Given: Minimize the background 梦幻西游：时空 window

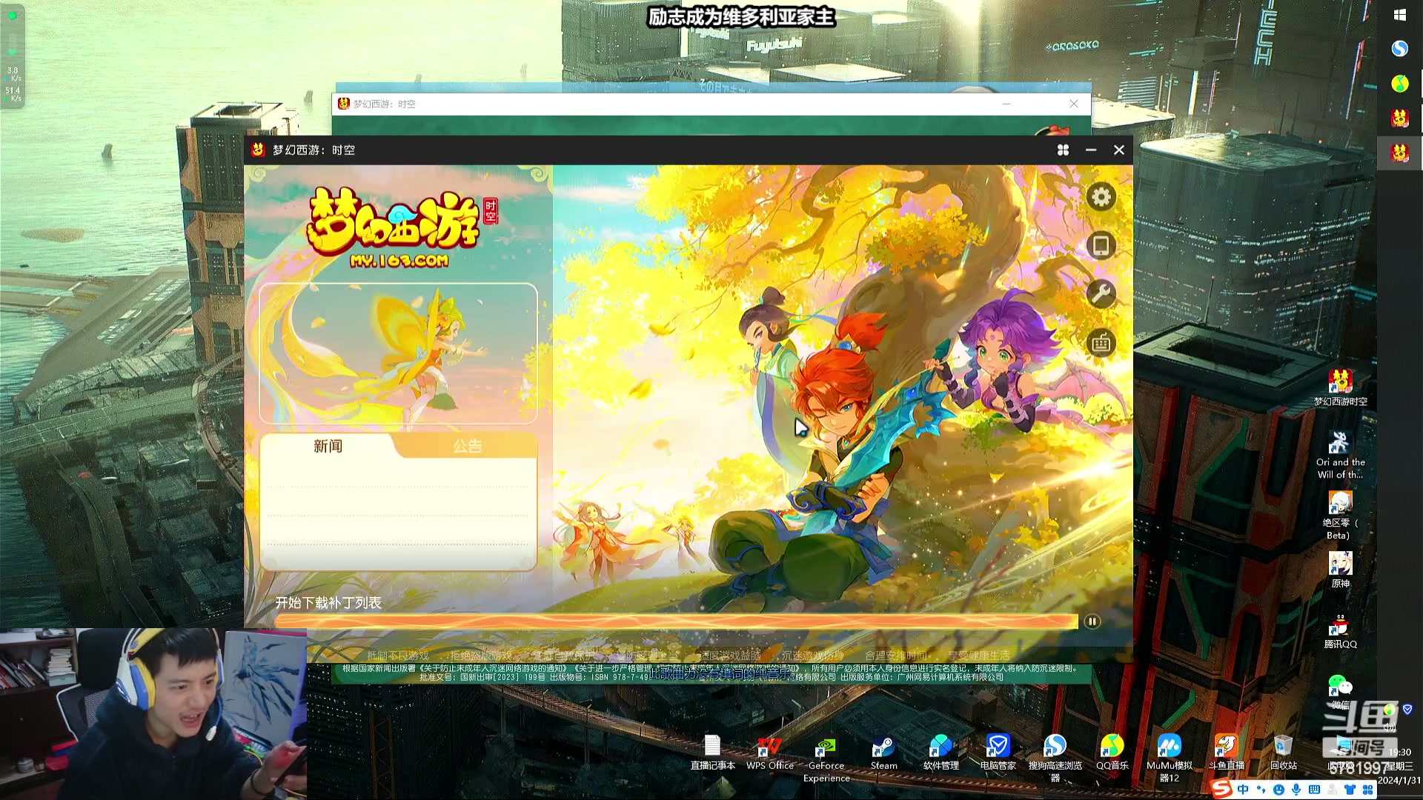Looking at the screenshot, I should click(1006, 104).
